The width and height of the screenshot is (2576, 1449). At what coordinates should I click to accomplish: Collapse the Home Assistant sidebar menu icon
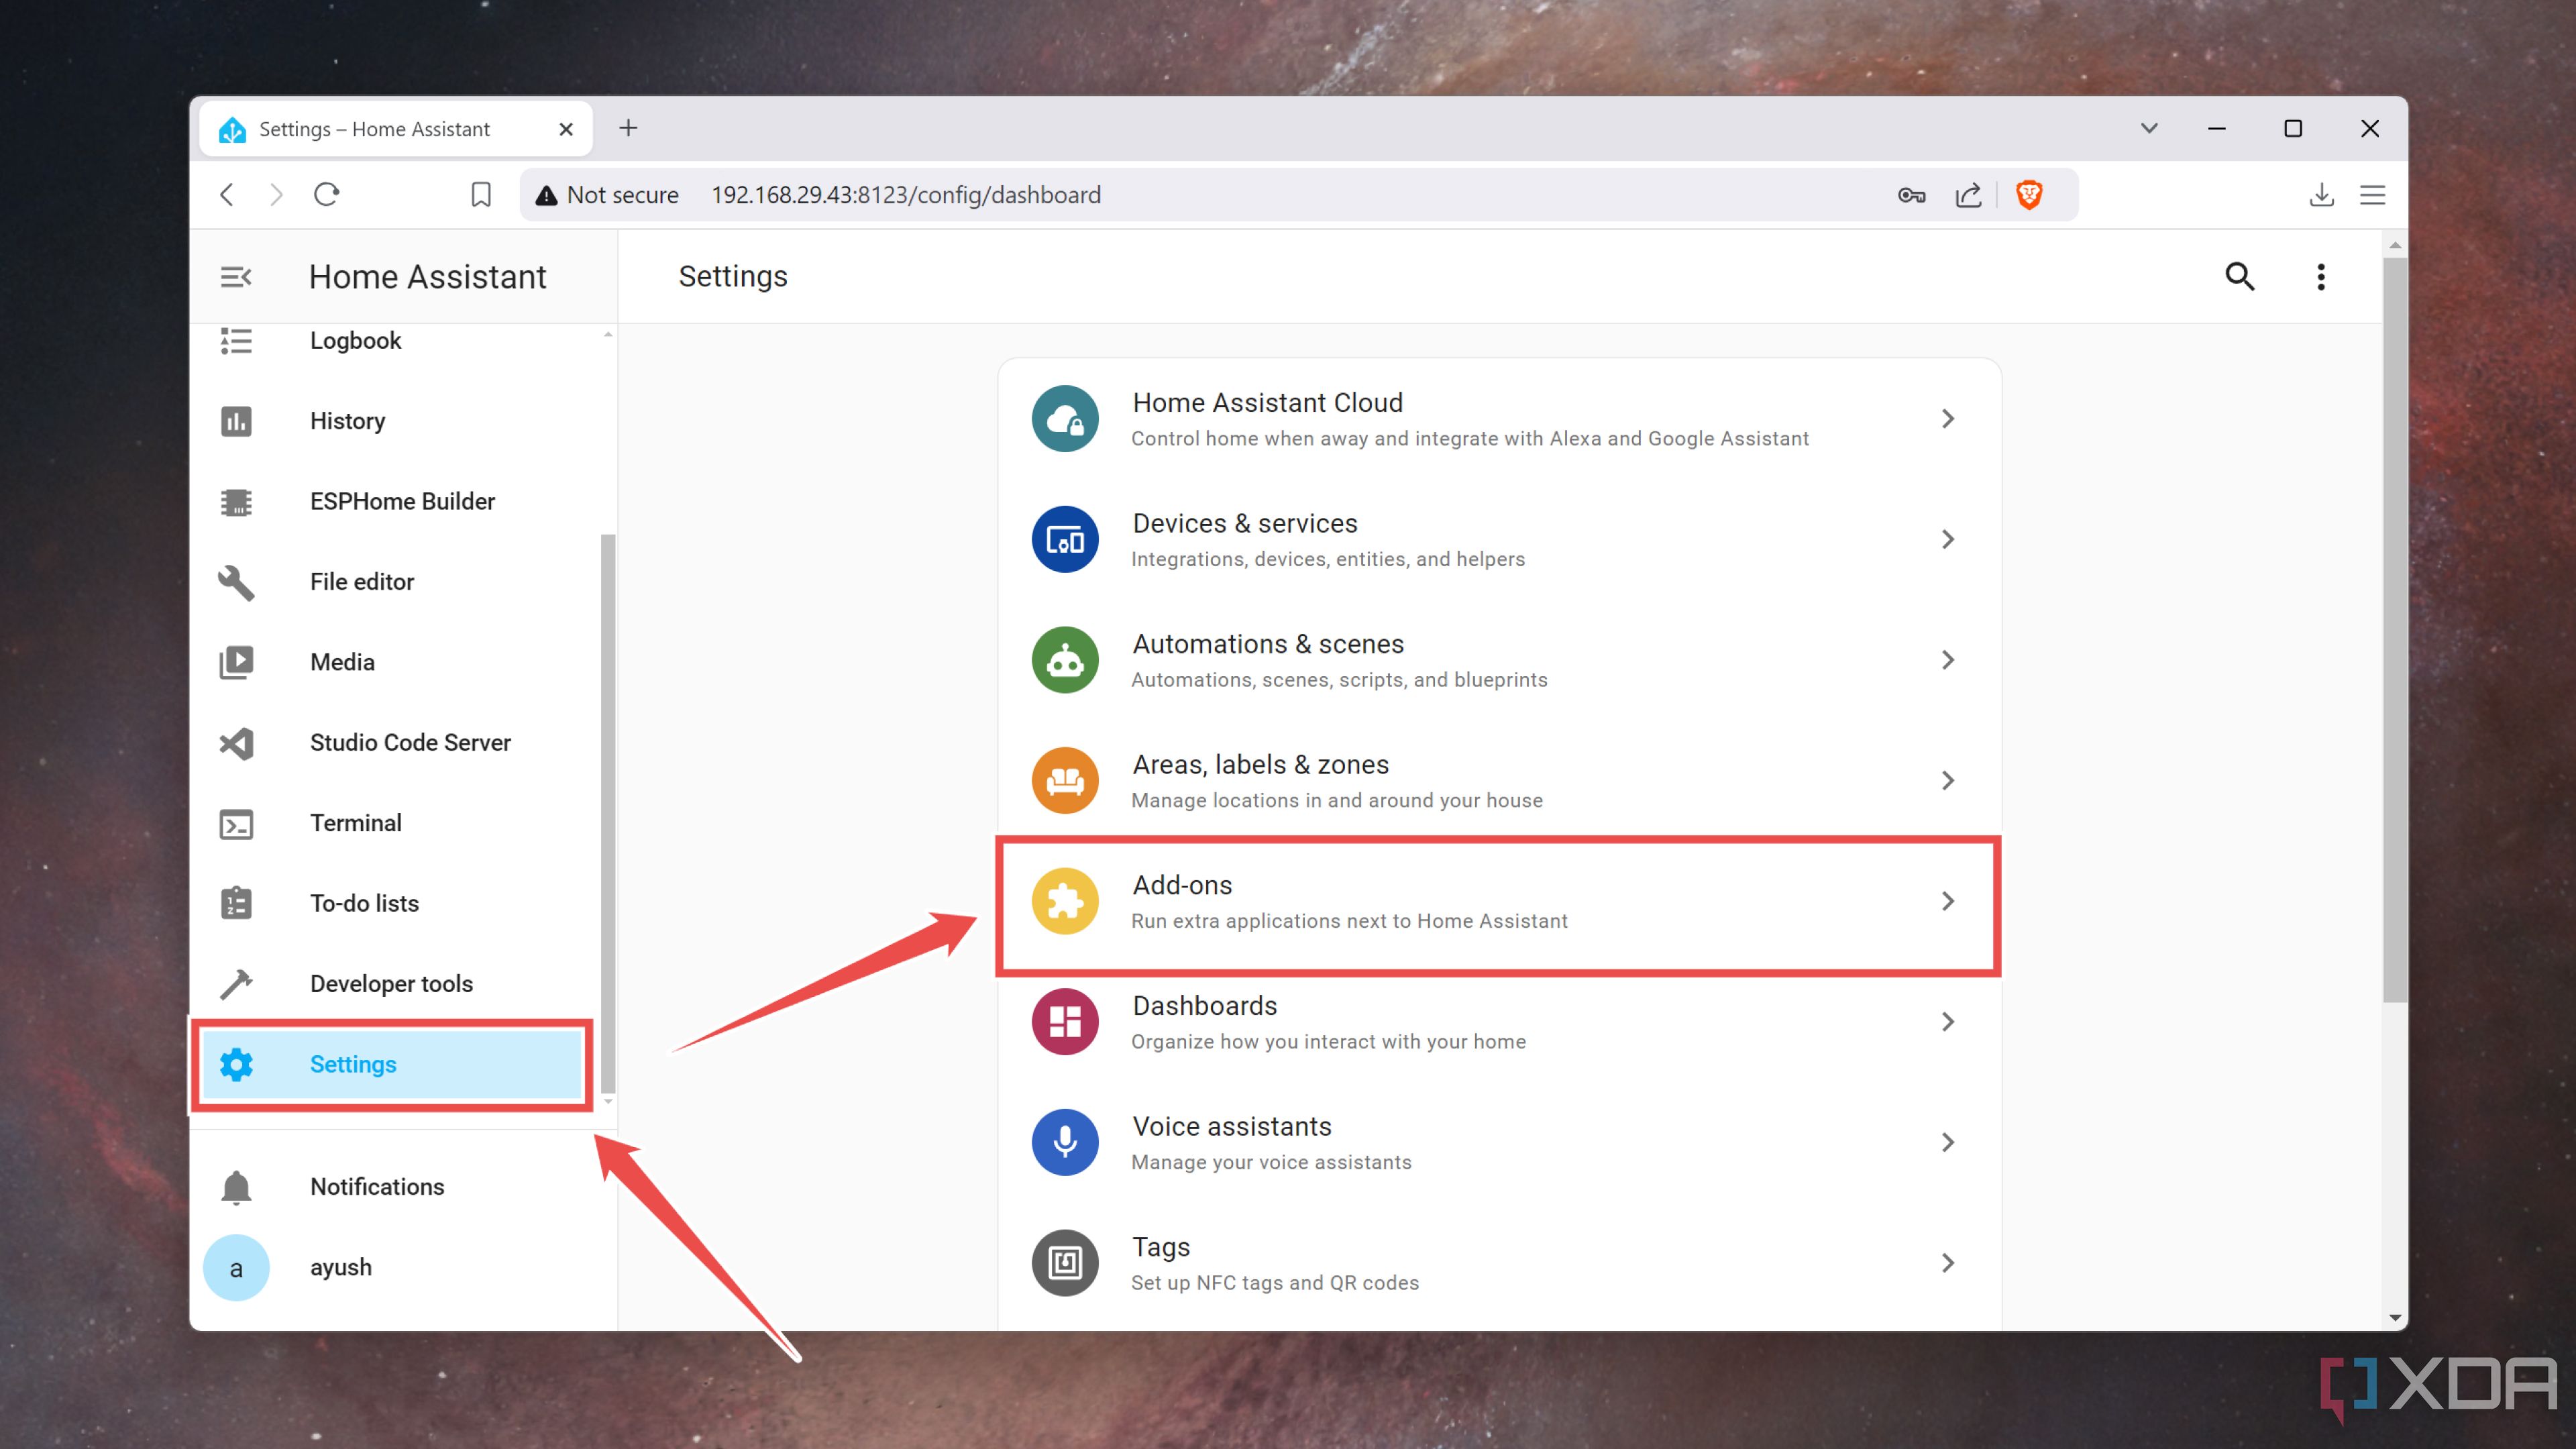pos(236,277)
